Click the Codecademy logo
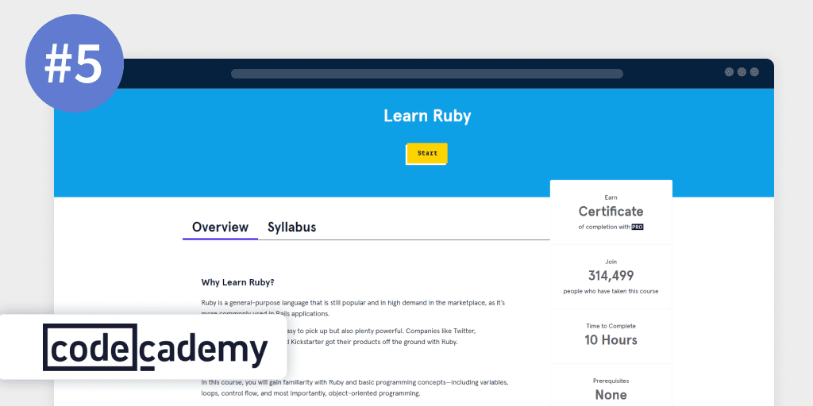Screen dimensions: 813x406 pos(155,347)
